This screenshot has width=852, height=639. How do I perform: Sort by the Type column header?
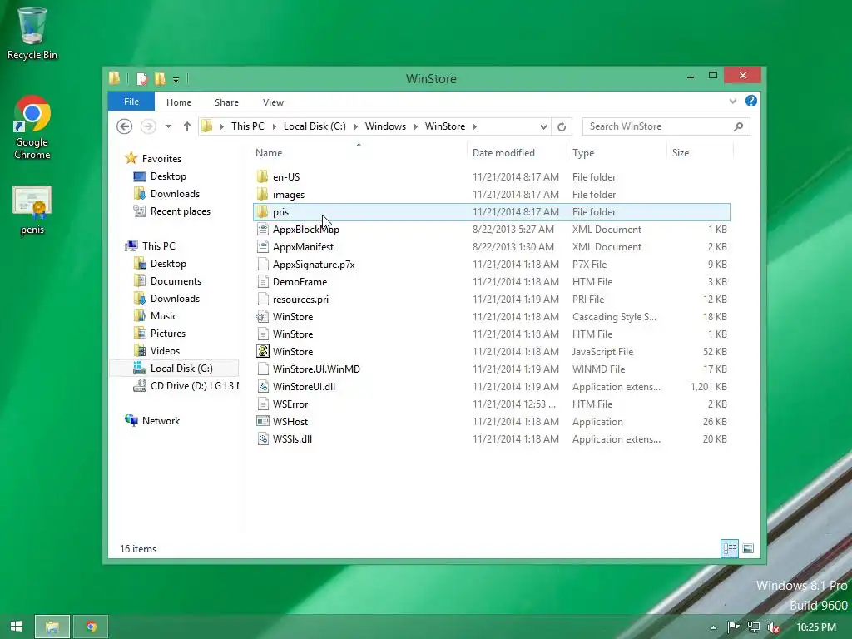click(x=617, y=153)
